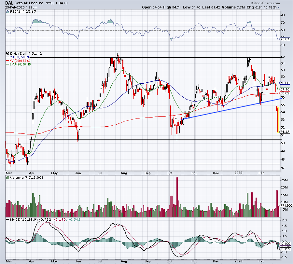Click the RSI 25.67 axis value tag
The height and width of the screenshot is (264, 293).
tap(285, 39)
